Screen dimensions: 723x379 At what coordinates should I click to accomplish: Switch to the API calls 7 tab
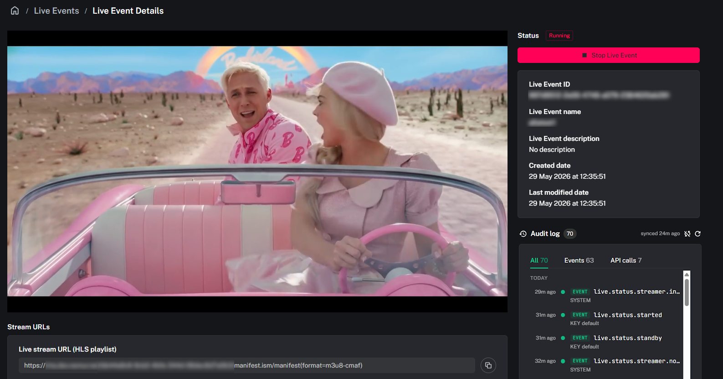coord(626,260)
